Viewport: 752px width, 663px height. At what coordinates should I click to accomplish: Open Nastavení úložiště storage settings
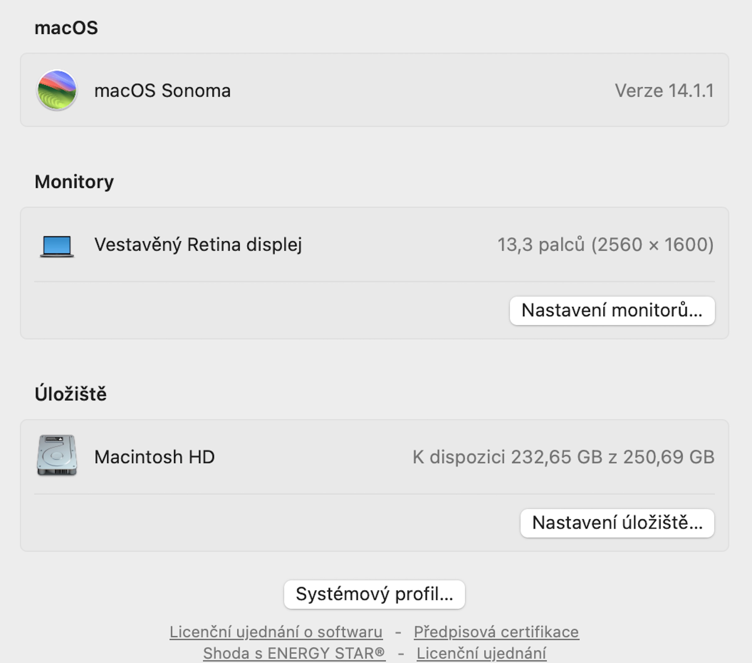[x=617, y=523]
